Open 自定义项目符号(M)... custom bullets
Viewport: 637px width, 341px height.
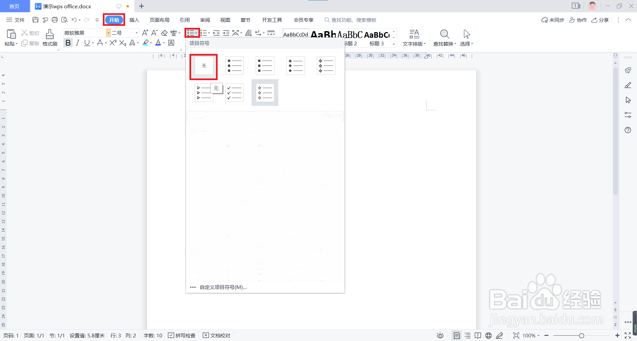coord(223,287)
